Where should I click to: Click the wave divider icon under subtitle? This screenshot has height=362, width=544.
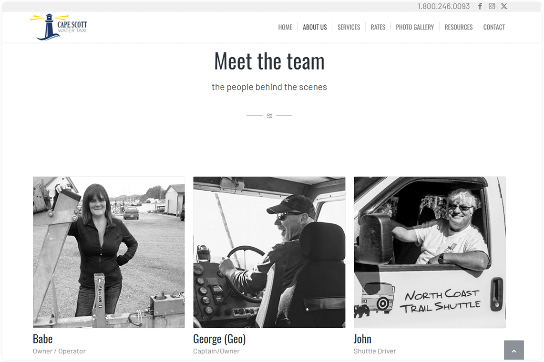(x=269, y=115)
